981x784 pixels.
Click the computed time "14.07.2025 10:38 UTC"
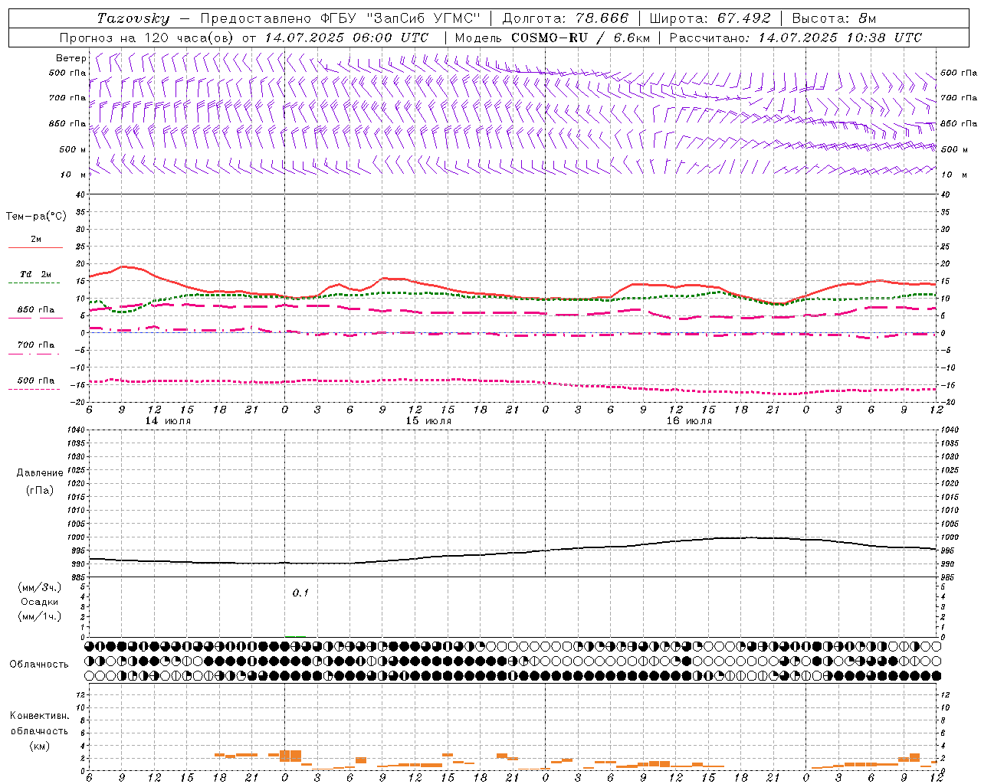(840, 38)
